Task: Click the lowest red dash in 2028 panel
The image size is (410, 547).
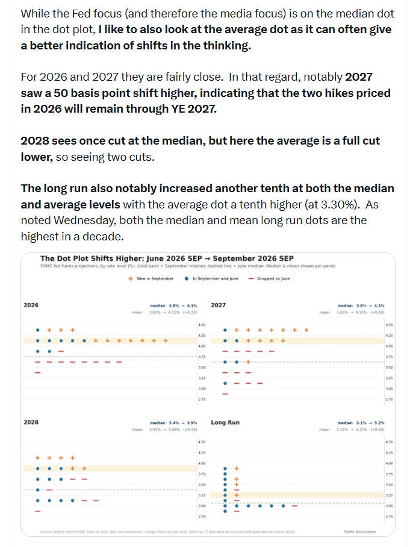Action: [38, 511]
